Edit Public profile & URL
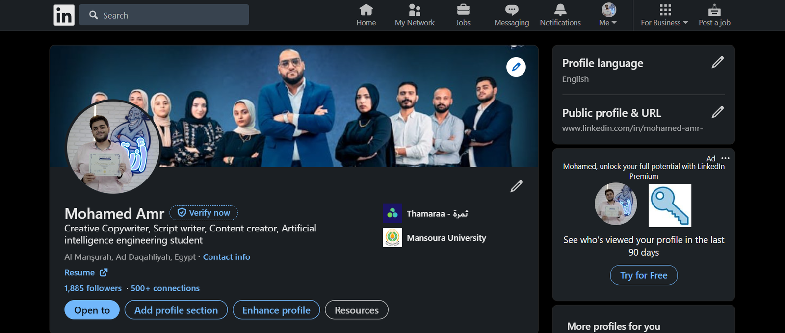The image size is (785, 333). point(717,112)
